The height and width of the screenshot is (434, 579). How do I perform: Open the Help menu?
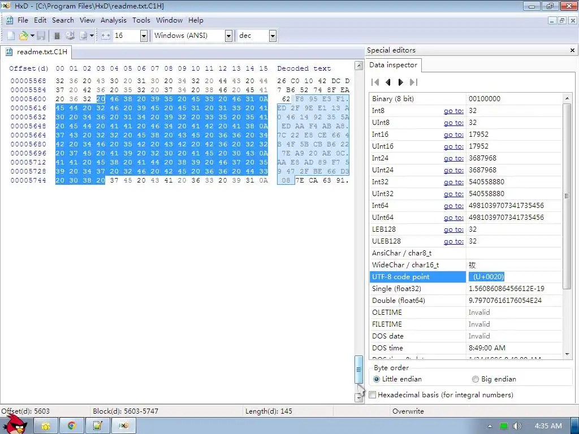pos(196,20)
